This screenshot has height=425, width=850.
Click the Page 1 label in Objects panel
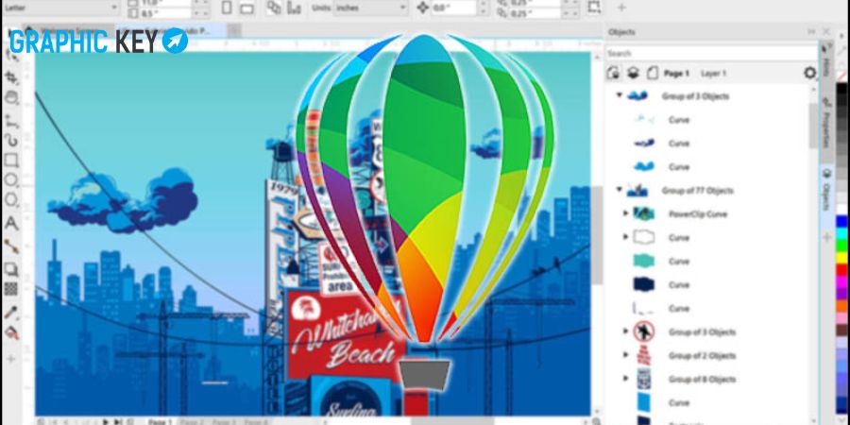(677, 73)
